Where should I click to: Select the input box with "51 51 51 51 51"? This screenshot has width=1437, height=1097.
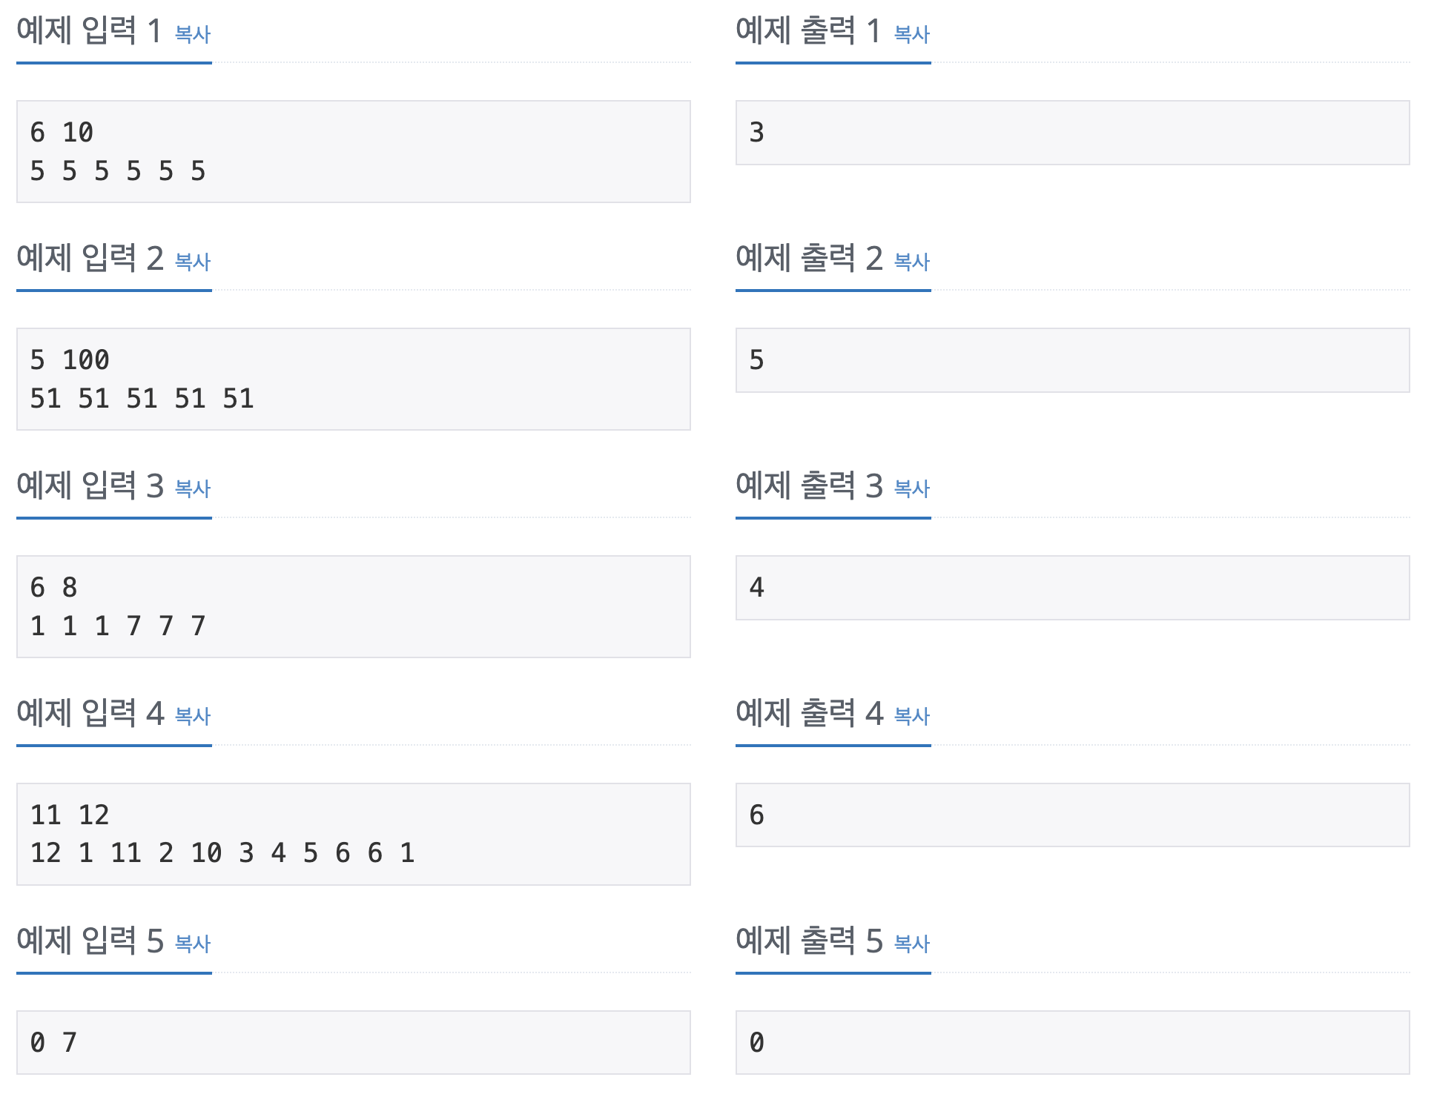point(353,379)
